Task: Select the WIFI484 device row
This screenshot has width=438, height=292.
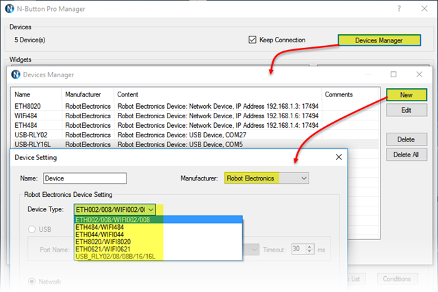Action: pyautogui.click(x=194, y=116)
